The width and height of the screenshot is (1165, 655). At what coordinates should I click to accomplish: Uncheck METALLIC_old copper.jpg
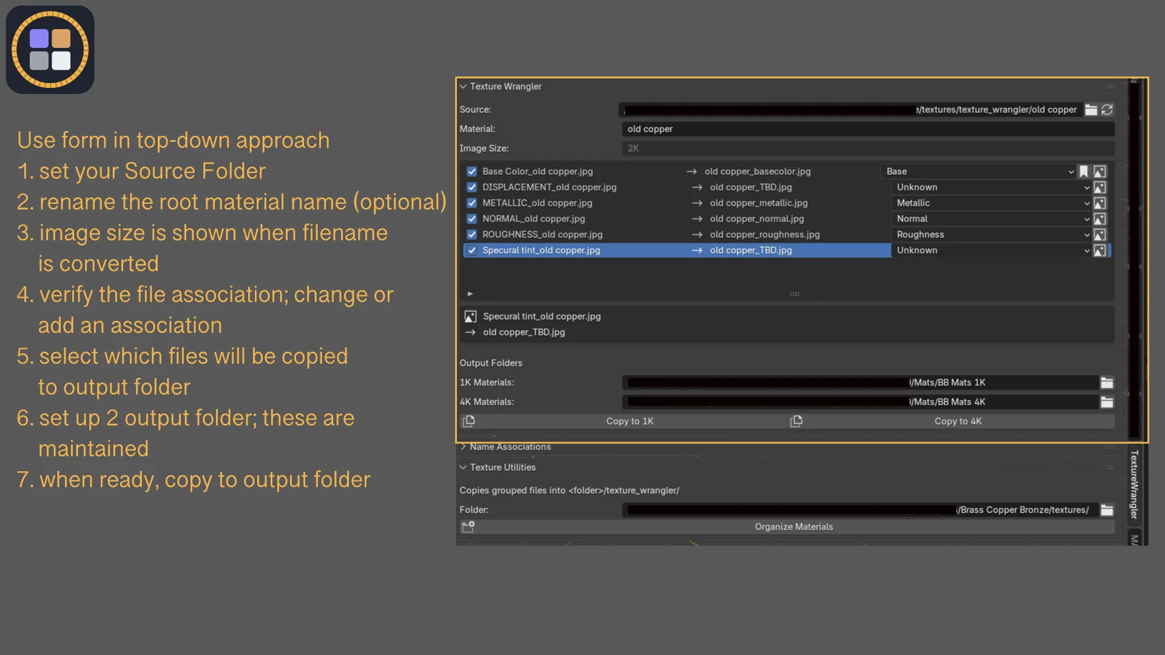(x=472, y=203)
